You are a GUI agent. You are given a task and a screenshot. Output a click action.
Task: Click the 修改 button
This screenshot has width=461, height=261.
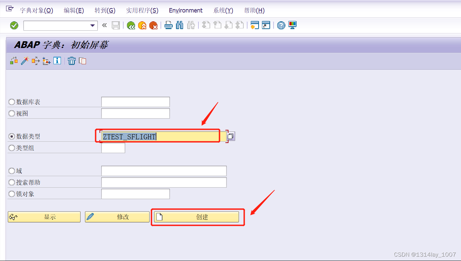[117, 217]
